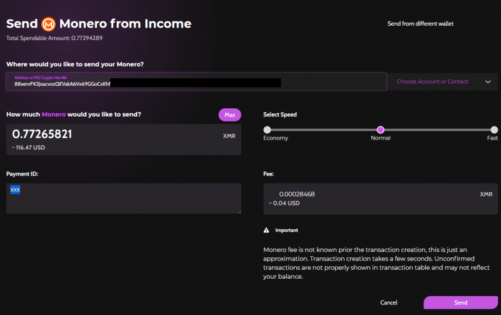Cancel the Monero transaction
This screenshot has width=501, height=315.
389,302
